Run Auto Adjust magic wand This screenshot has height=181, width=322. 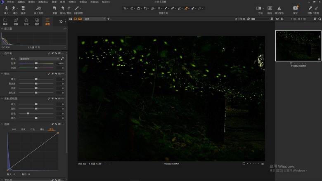tap(77, 8)
